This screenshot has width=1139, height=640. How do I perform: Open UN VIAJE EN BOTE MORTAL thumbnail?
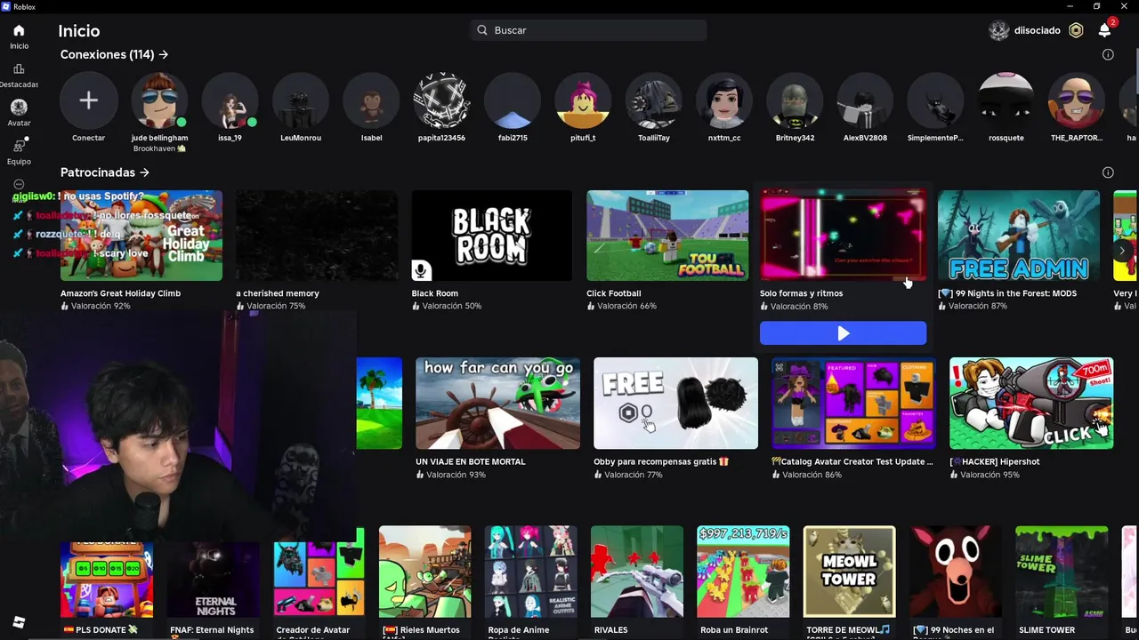coord(497,404)
